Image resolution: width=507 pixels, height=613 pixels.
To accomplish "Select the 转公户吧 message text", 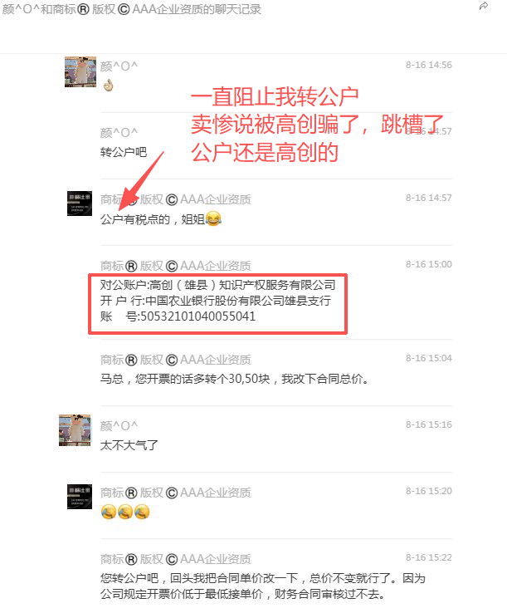I will point(124,152).
